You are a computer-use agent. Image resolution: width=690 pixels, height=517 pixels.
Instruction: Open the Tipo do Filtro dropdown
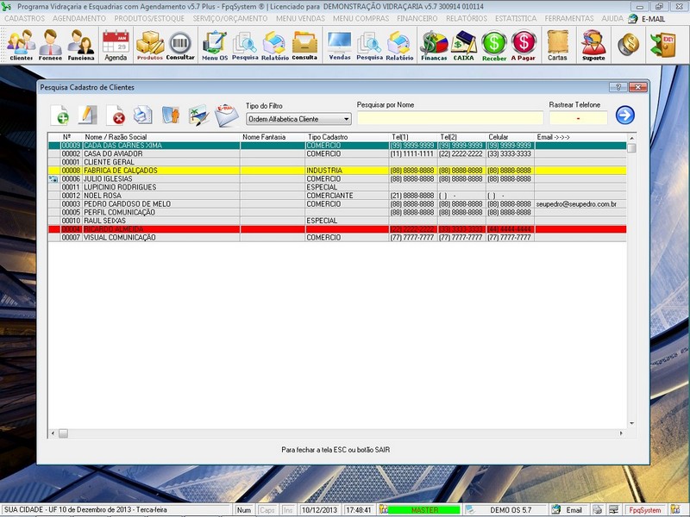click(x=298, y=119)
